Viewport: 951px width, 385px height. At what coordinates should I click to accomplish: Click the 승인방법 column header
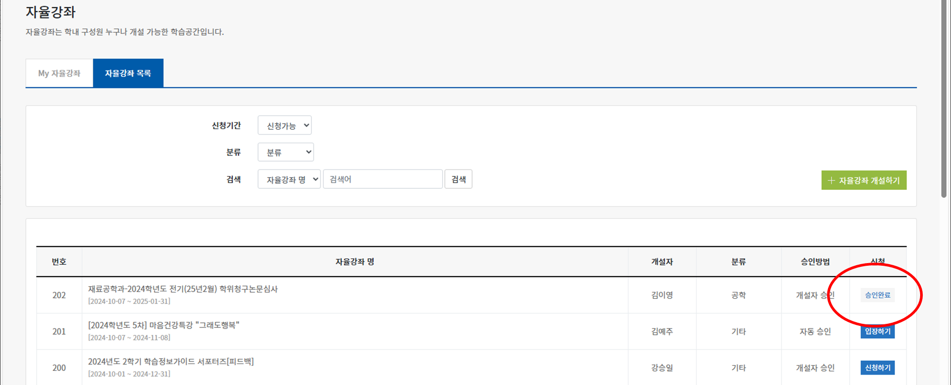point(815,262)
